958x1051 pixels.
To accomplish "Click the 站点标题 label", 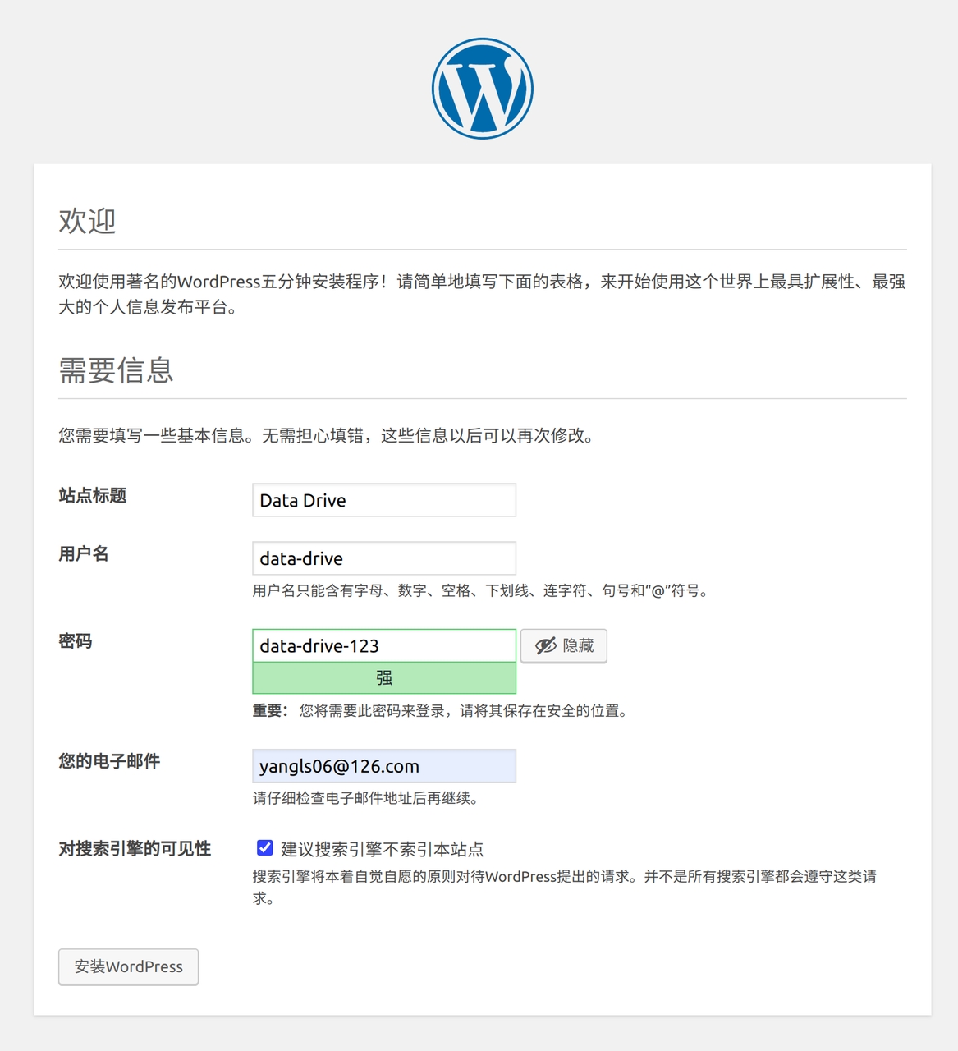I will [92, 495].
